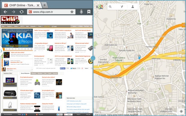Open Maps account profile icon
Viewport: 186px width, 116px height.
coord(133,7)
